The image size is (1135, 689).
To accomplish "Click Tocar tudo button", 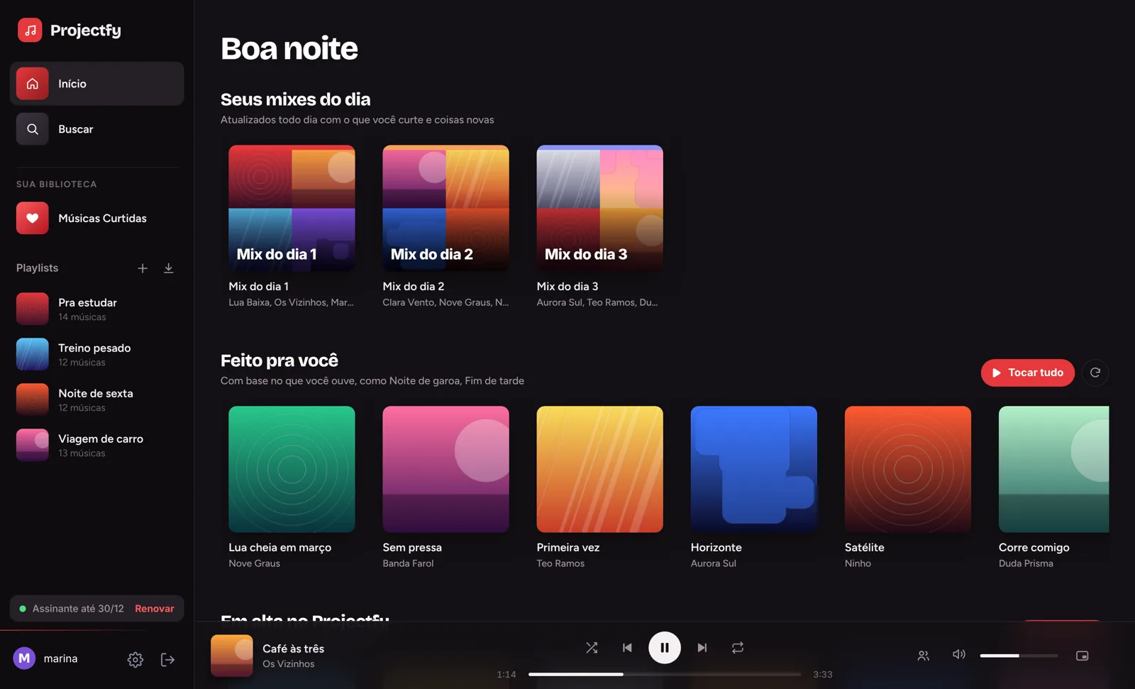I will (x=1027, y=373).
